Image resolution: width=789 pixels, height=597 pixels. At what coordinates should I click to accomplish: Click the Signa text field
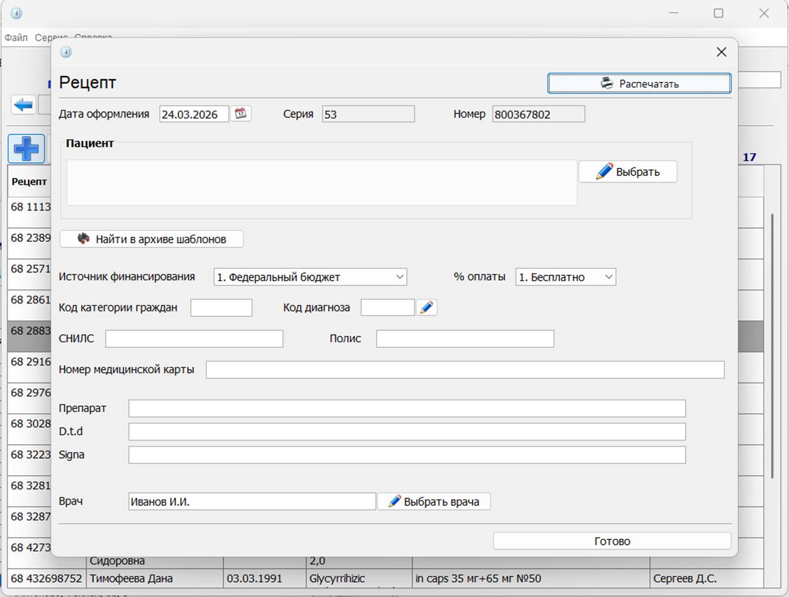407,455
